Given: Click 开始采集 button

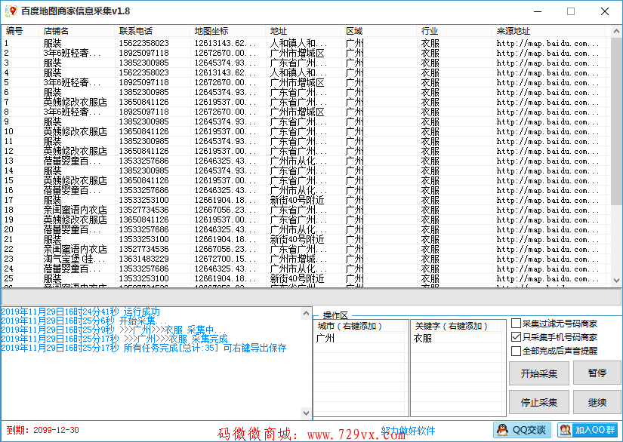Looking at the screenshot, I should (x=538, y=373).
